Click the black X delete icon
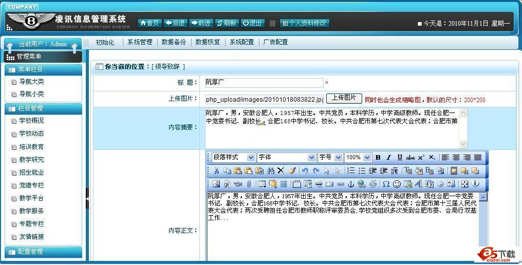 (281, 171)
